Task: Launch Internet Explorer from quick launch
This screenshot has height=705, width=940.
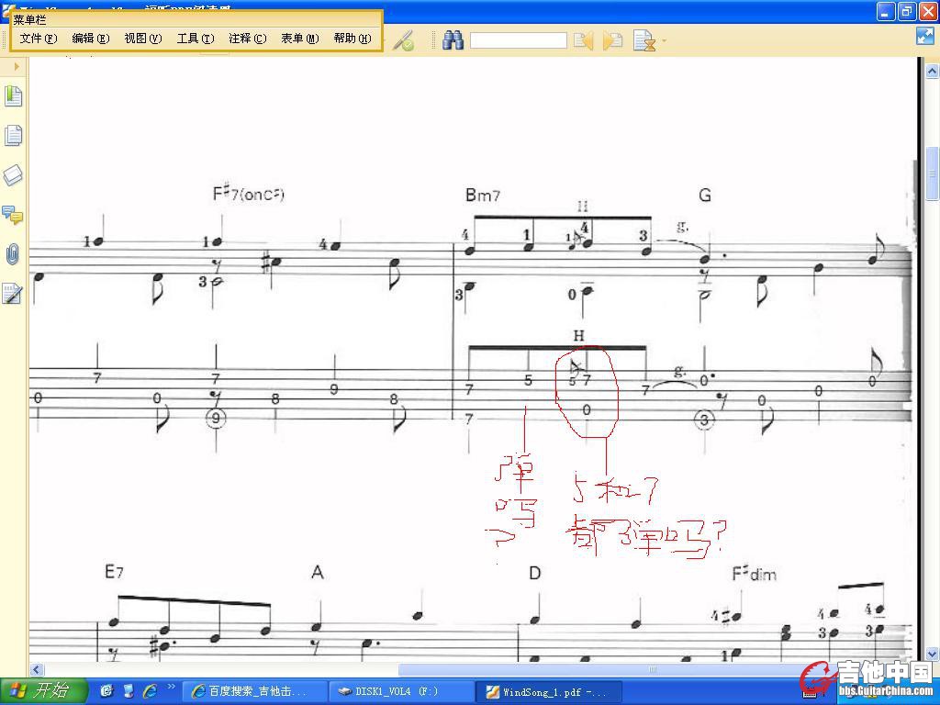Action: 150,691
